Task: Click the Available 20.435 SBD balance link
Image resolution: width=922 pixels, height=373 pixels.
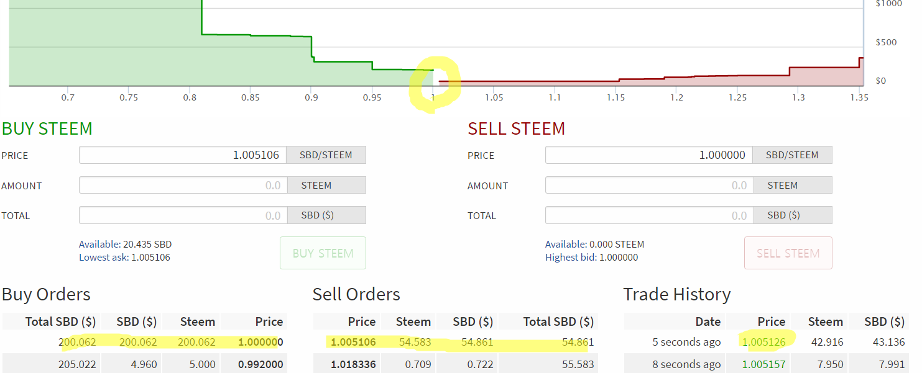Action: pos(125,245)
